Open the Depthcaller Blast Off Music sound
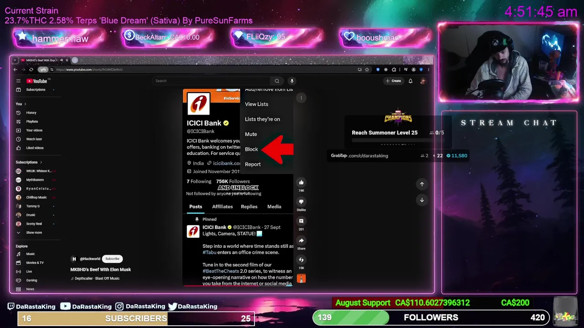Image resolution: width=584 pixels, height=328 pixels. coord(97,278)
